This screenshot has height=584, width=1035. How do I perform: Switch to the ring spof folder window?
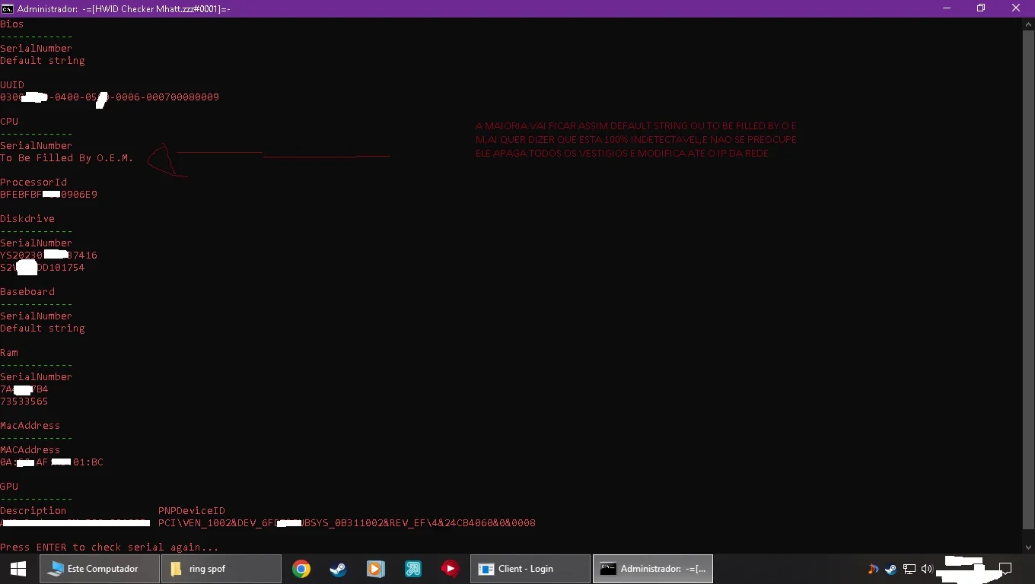point(221,569)
